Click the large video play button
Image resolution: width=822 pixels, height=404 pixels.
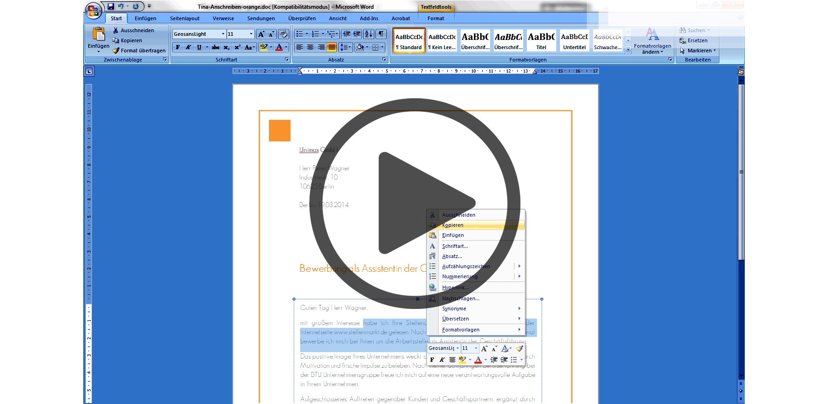point(415,203)
